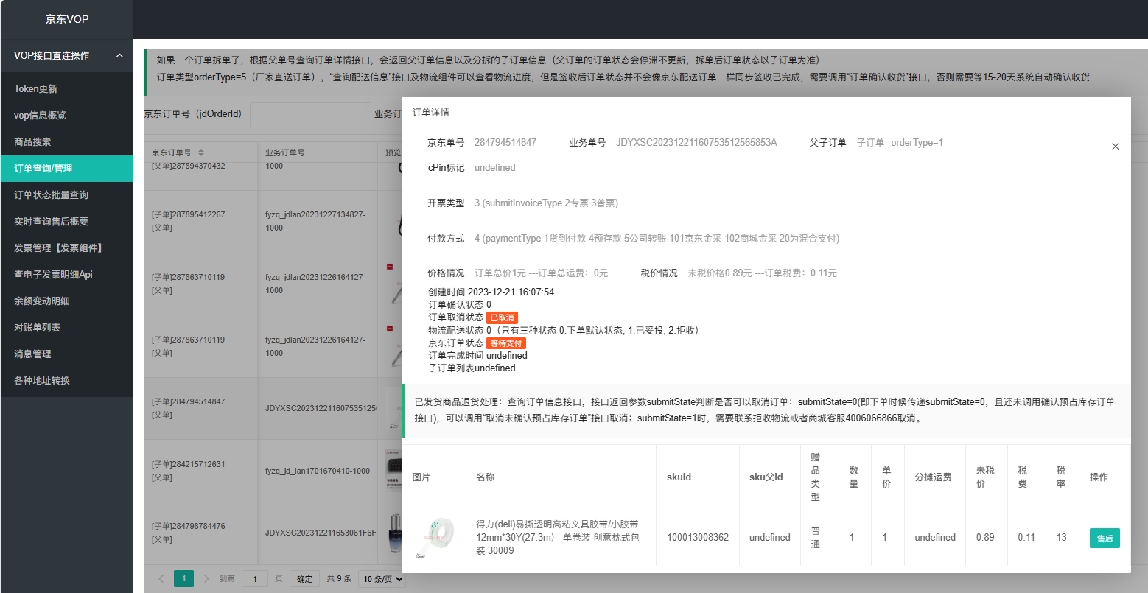1148x593 pixels.
Task: Go to previous page using left chevron
Action: tap(161, 579)
